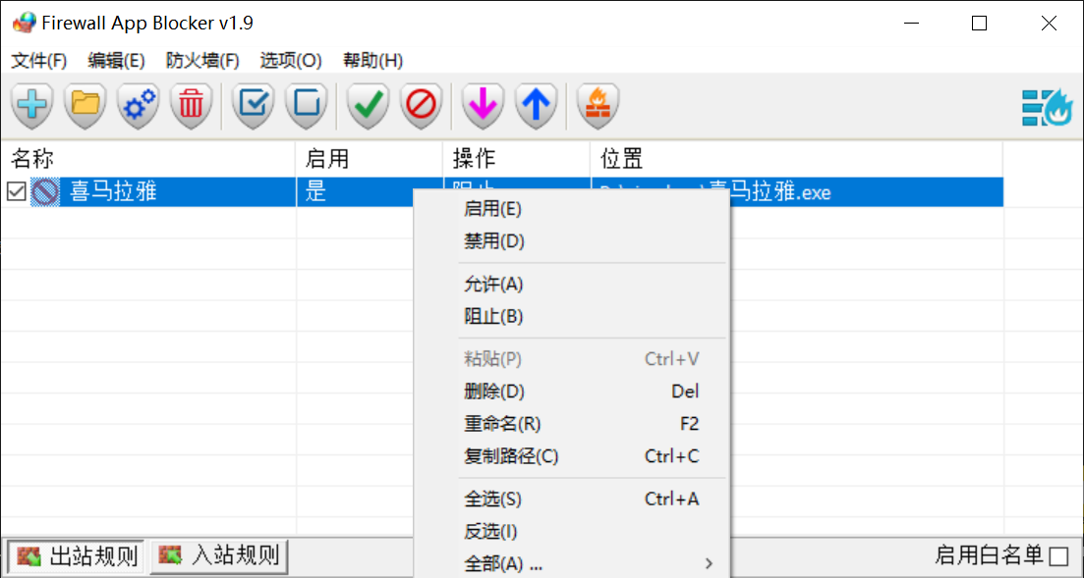Viewport: 1084px width, 578px height.
Task: Open the 选项(O) menu
Action: click(x=291, y=61)
